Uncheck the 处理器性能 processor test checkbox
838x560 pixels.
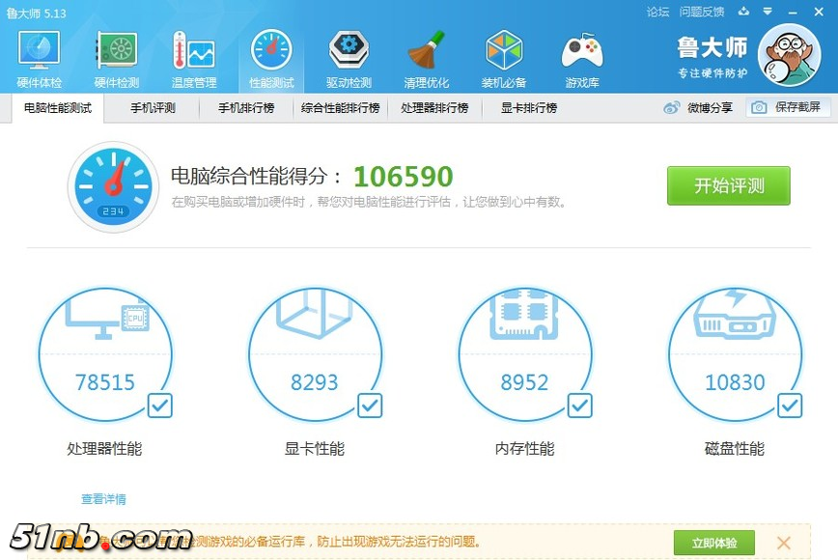160,406
